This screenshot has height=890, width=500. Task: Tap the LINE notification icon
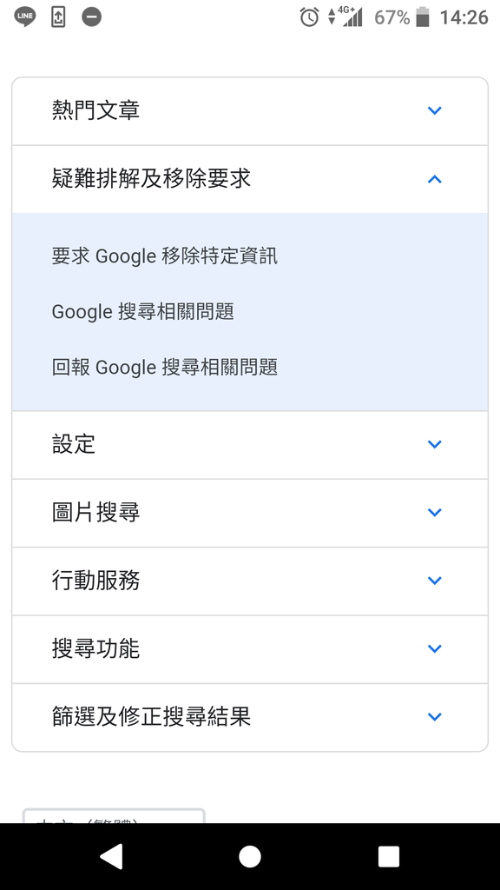click(25, 17)
